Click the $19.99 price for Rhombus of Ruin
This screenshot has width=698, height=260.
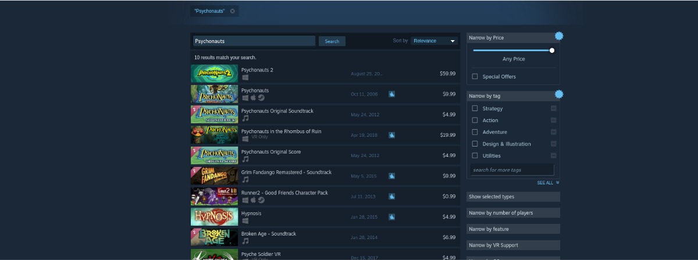click(447, 135)
